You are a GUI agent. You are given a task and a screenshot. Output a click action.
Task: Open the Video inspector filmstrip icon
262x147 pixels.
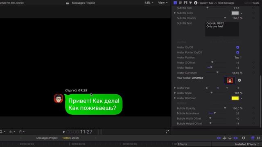coord(185,3)
